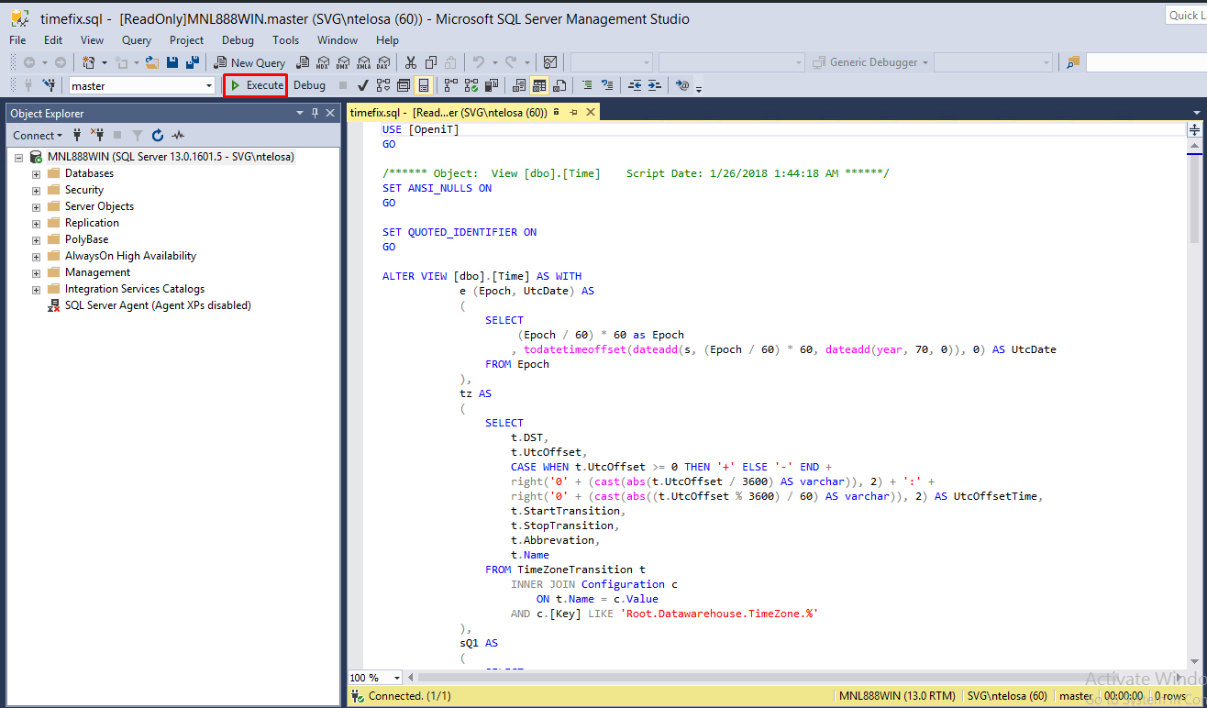Click the Object Explorer Refresh icon

pyautogui.click(x=158, y=135)
